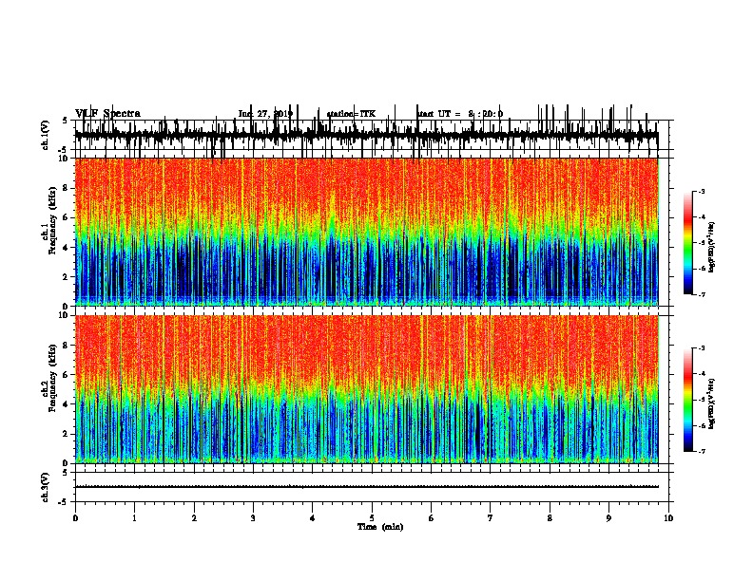
Task: Click the ch.2 "Frequency (kHz)" axis label
Action: click(52, 378)
